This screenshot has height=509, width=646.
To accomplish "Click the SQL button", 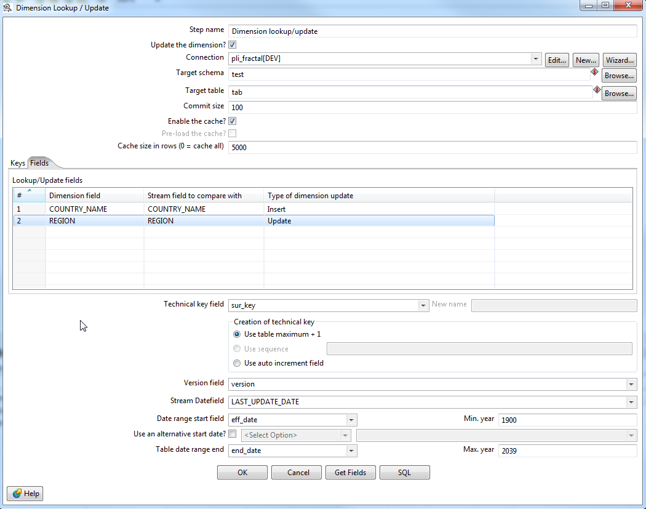I will pos(405,472).
